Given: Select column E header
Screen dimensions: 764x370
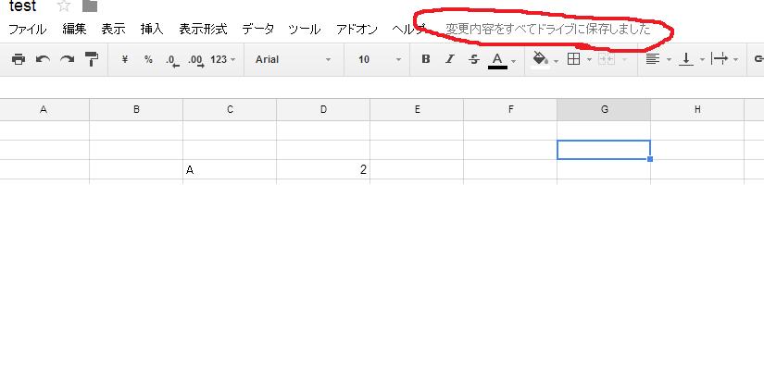Looking at the screenshot, I should (417, 109).
